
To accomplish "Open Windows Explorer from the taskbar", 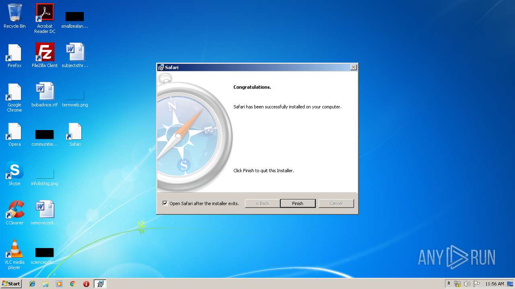I will point(45,284).
